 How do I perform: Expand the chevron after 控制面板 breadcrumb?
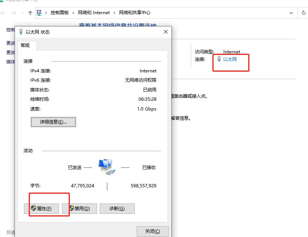click(x=74, y=13)
